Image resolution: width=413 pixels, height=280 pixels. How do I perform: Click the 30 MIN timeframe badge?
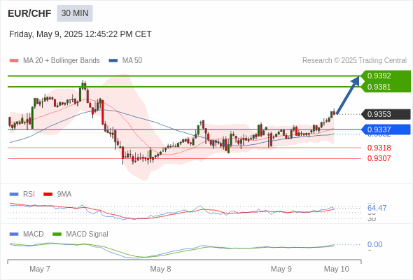(x=75, y=13)
